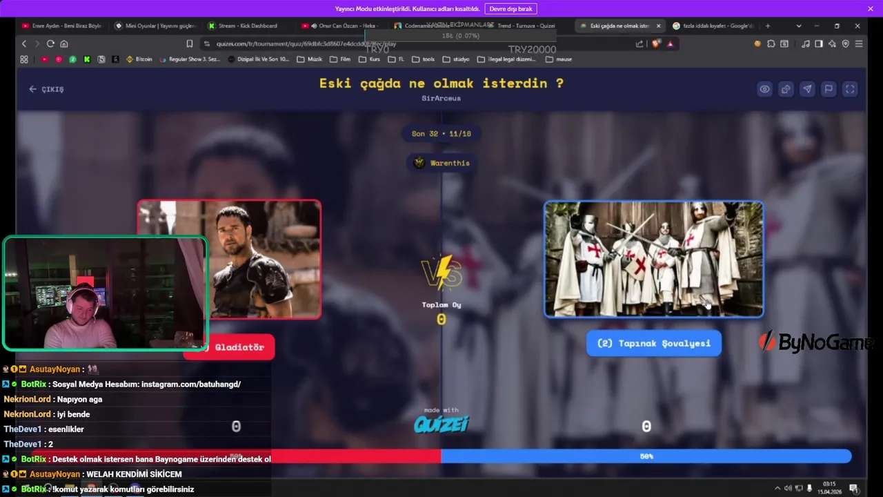Open the mause bookmarks folder
The height and width of the screenshot is (497, 883).
pos(559,59)
